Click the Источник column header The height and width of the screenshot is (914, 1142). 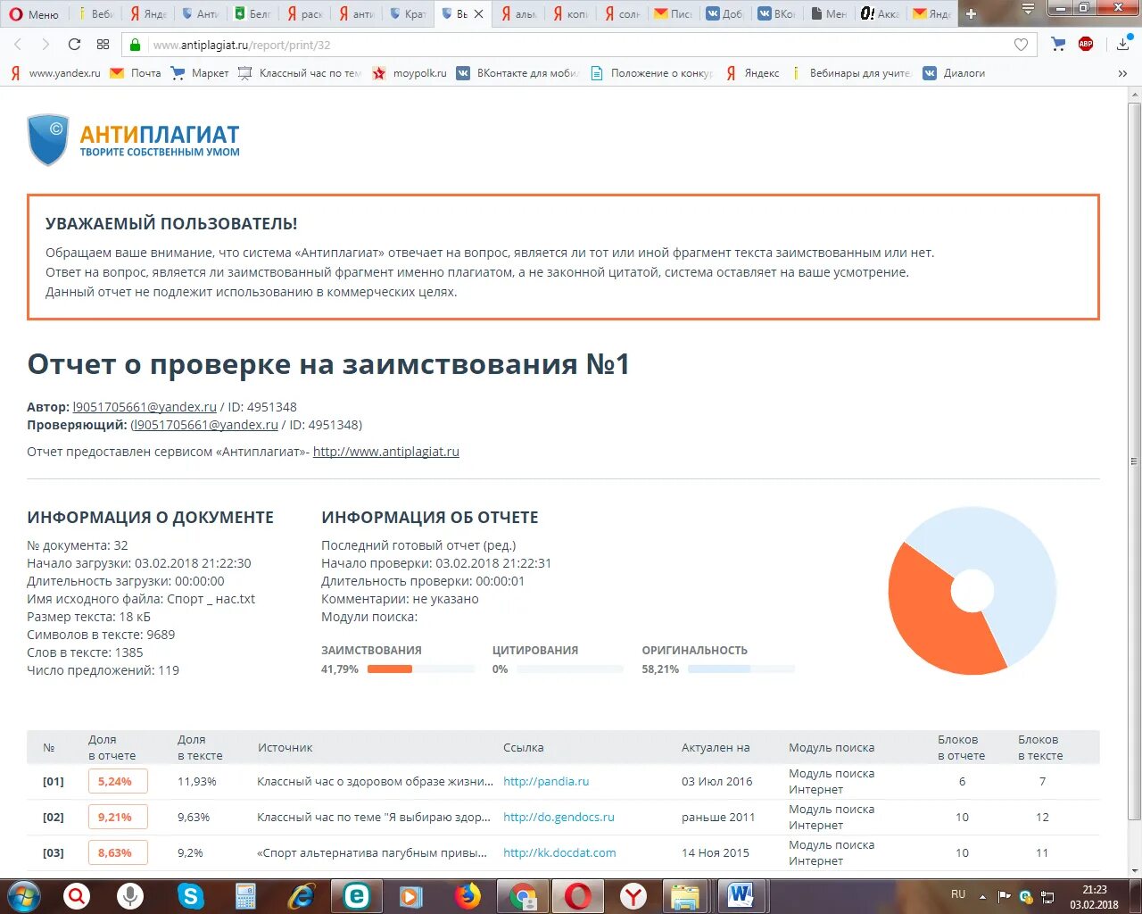pyautogui.click(x=285, y=748)
